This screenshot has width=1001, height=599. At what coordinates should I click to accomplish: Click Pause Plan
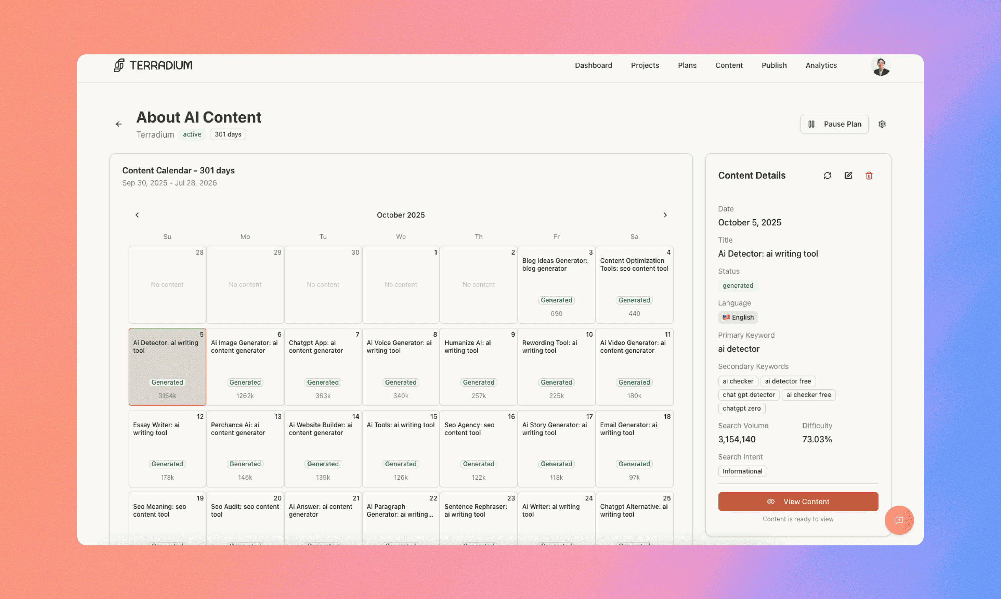tap(834, 124)
